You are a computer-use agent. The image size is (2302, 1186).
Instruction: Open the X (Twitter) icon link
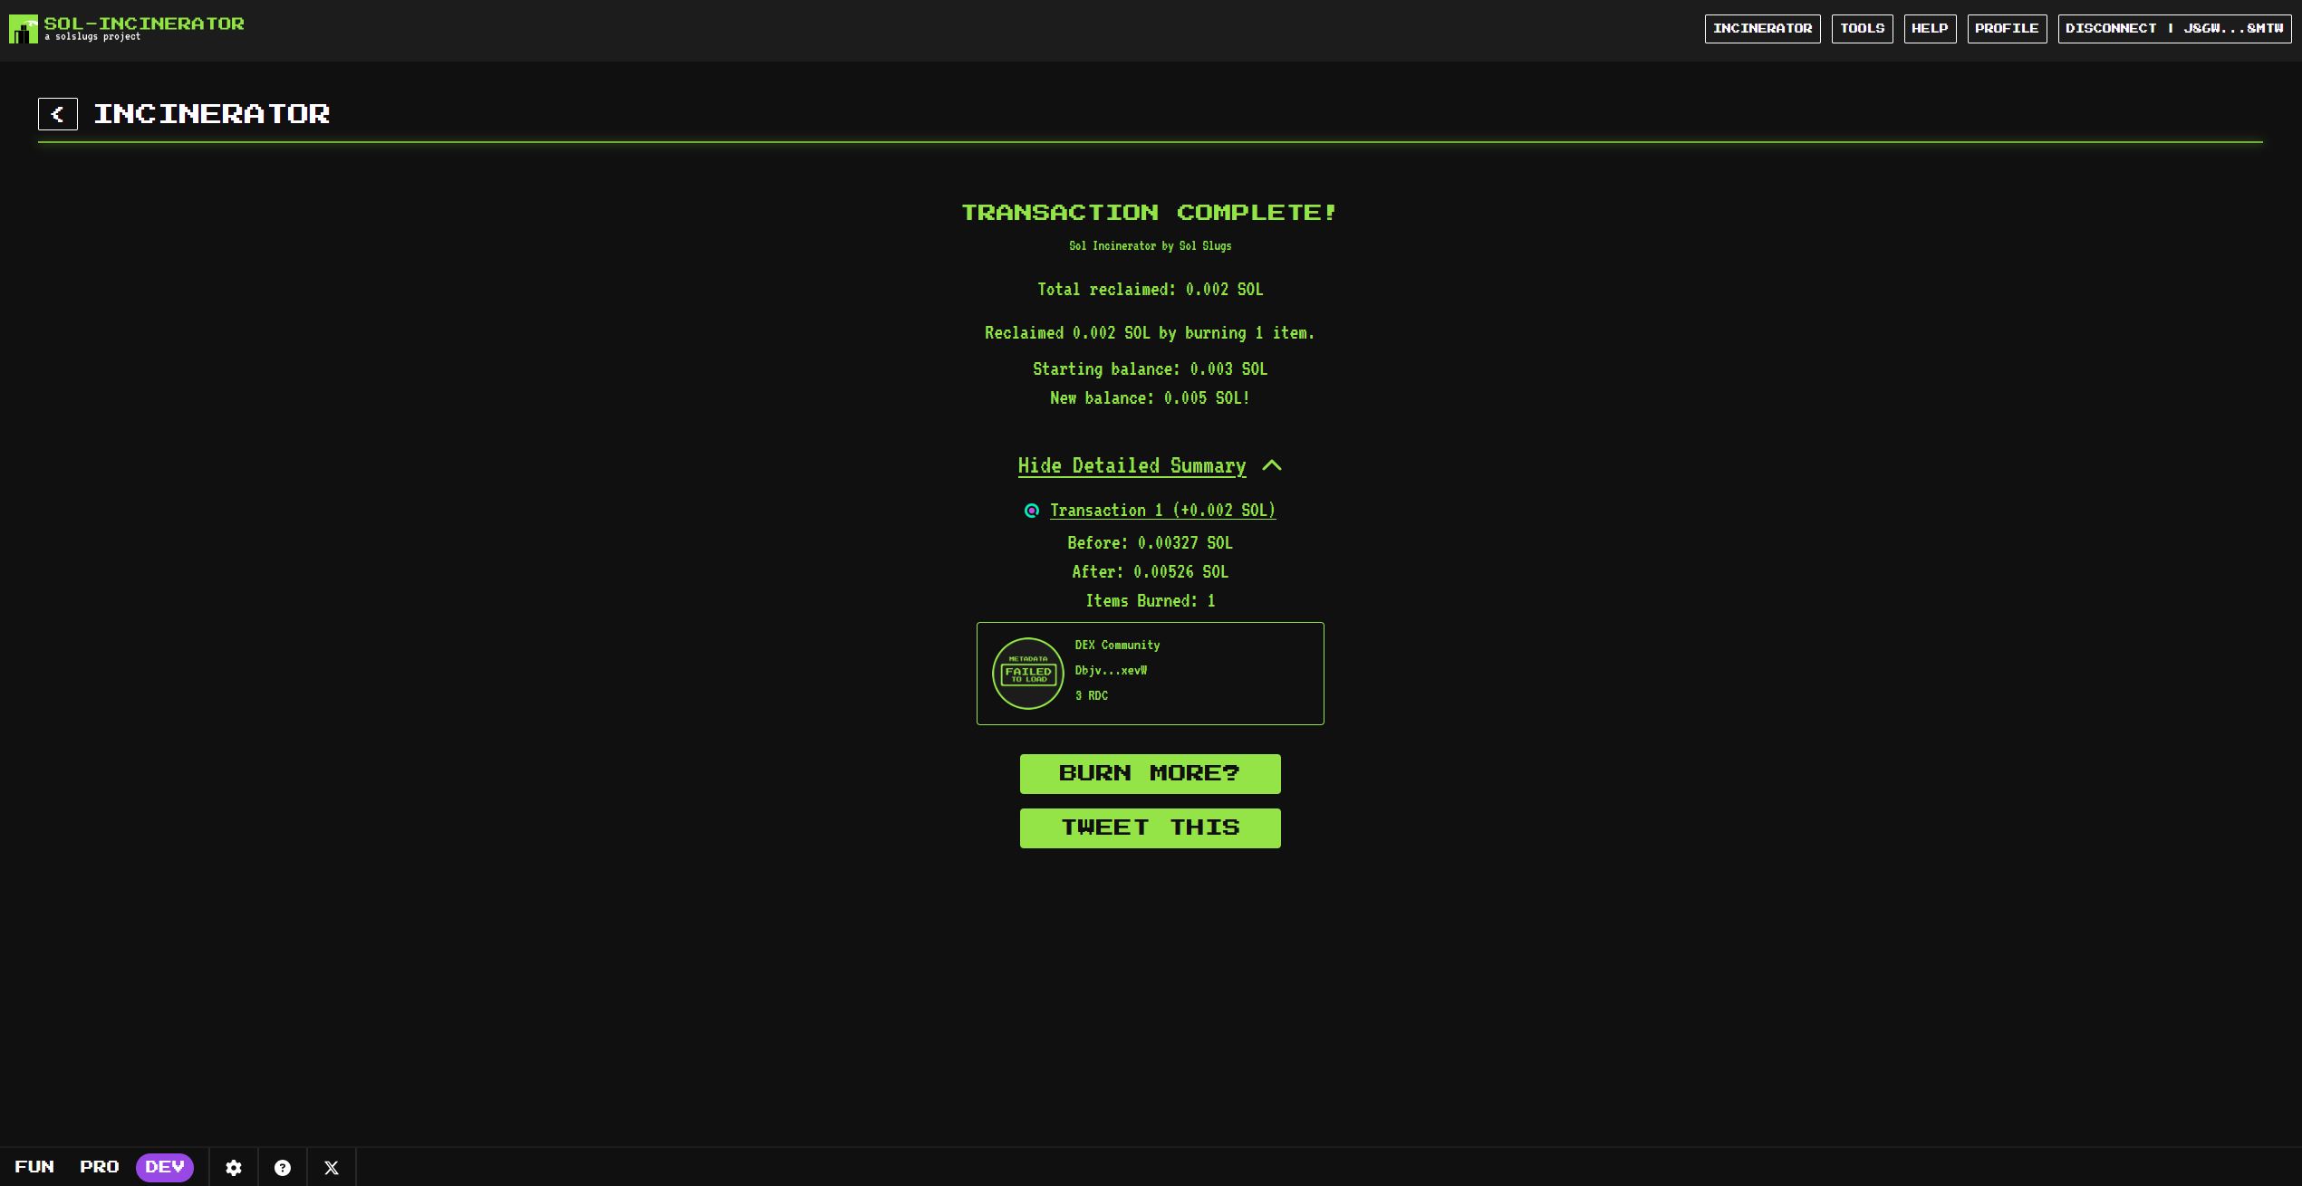pyautogui.click(x=332, y=1168)
